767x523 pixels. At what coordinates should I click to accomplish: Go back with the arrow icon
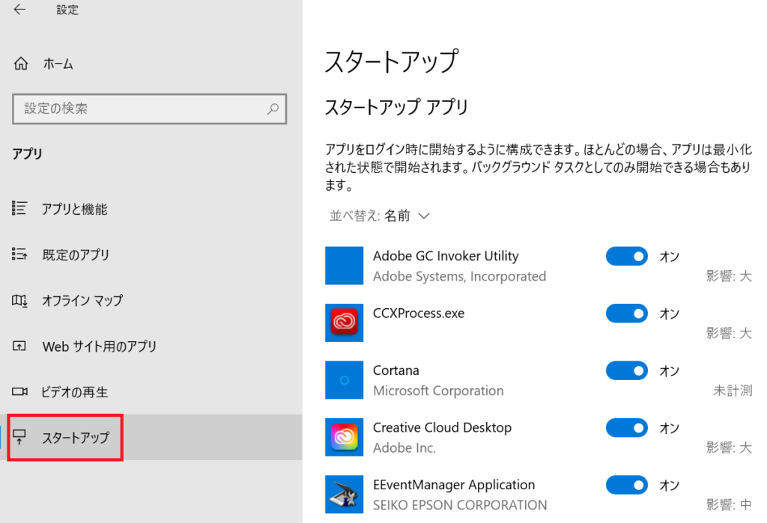click(19, 9)
